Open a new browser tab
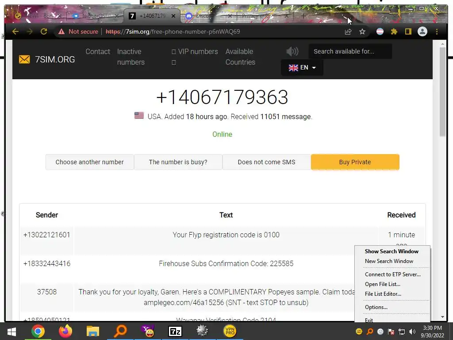This screenshot has width=453, height=340. tap(303, 16)
